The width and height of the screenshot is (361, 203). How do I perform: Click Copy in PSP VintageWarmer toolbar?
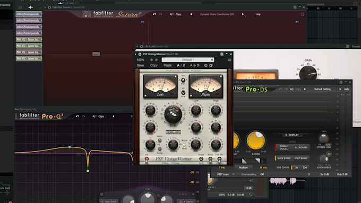pos(154,66)
